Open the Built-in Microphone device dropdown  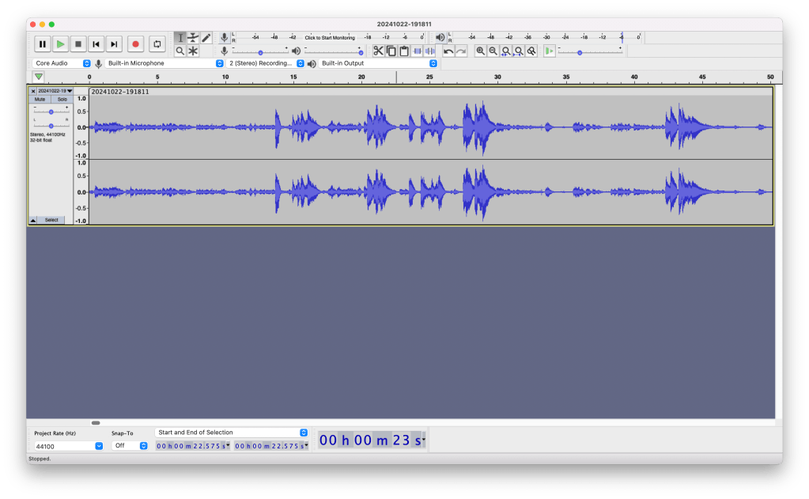[164, 63]
